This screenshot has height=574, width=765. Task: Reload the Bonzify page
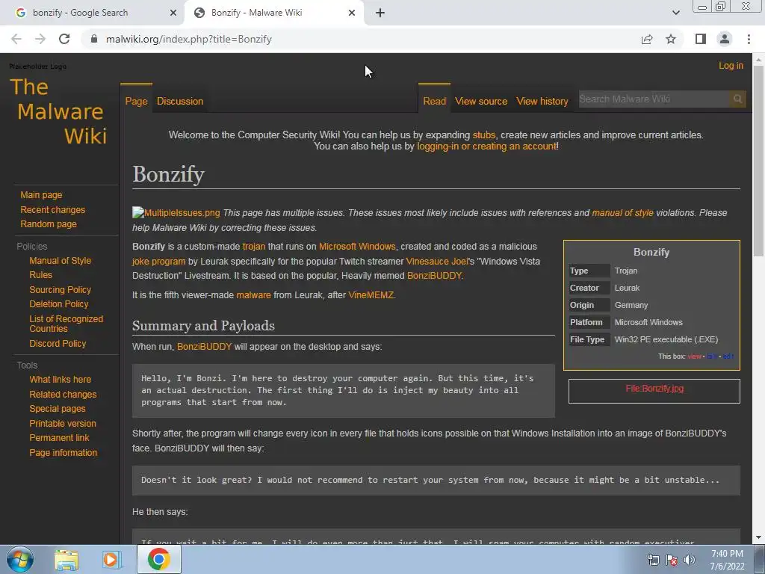64,39
